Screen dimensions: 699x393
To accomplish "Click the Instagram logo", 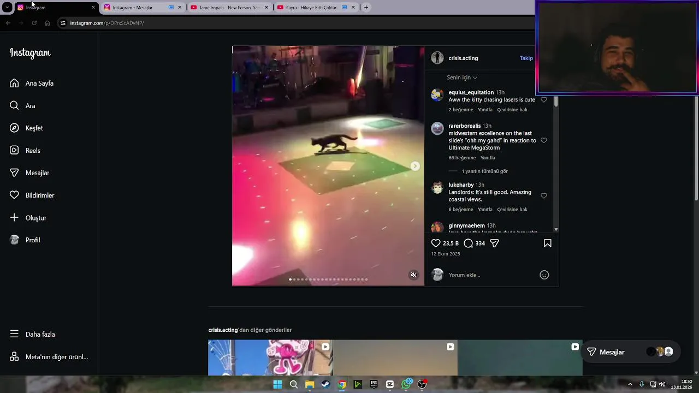I will tap(30, 53).
